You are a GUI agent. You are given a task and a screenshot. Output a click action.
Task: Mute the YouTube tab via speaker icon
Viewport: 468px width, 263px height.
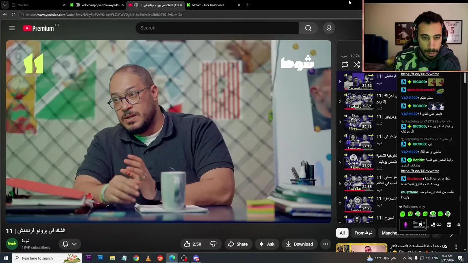click(136, 5)
